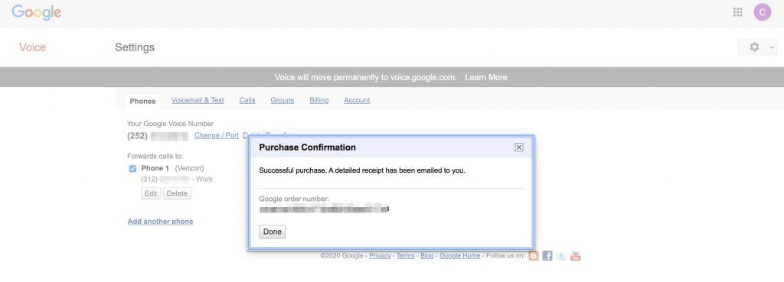
Task: Click the account avatar with letter C
Action: pos(762,12)
